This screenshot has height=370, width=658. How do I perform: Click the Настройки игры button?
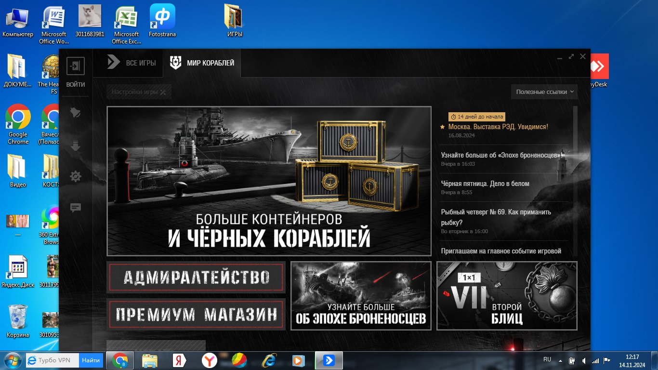[x=139, y=92]
